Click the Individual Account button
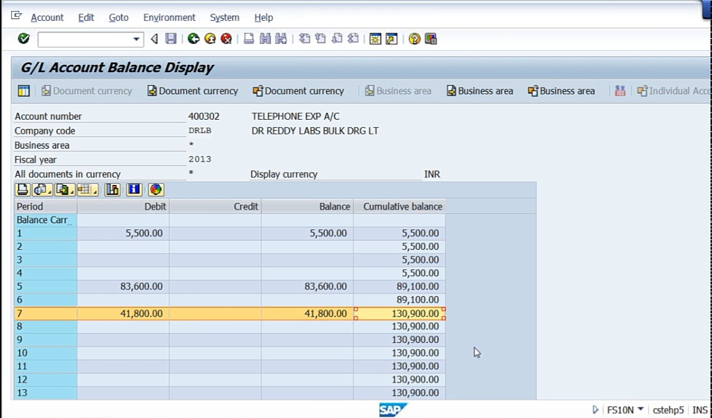The image size is (712, 418). tap(674, 91)
